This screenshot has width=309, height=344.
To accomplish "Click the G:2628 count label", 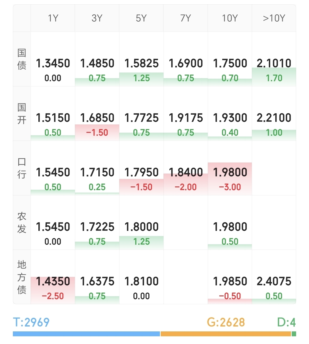I will coord(226,322).
